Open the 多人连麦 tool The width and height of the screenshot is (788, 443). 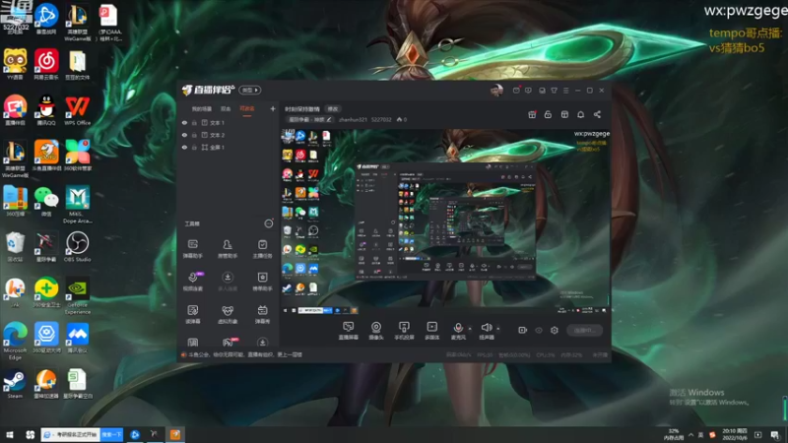click(228, 282)
